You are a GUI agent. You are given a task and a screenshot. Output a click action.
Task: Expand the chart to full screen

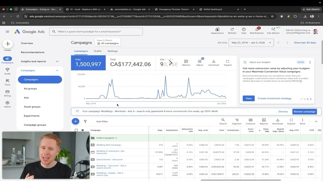point(228,63)
